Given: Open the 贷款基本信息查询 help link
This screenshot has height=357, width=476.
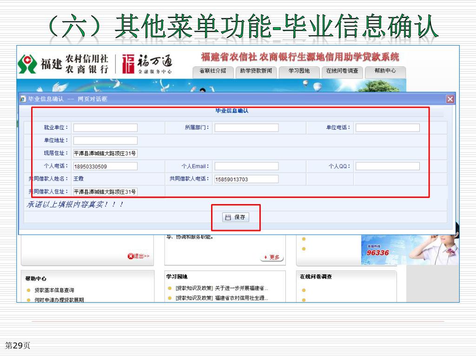Looking at the screenshot, I should [54, 290].
